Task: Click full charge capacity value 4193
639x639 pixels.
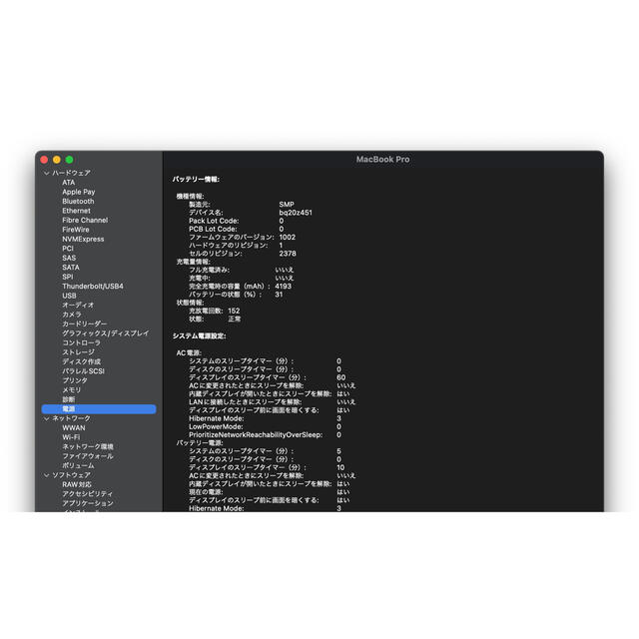Action: point(284,287)
